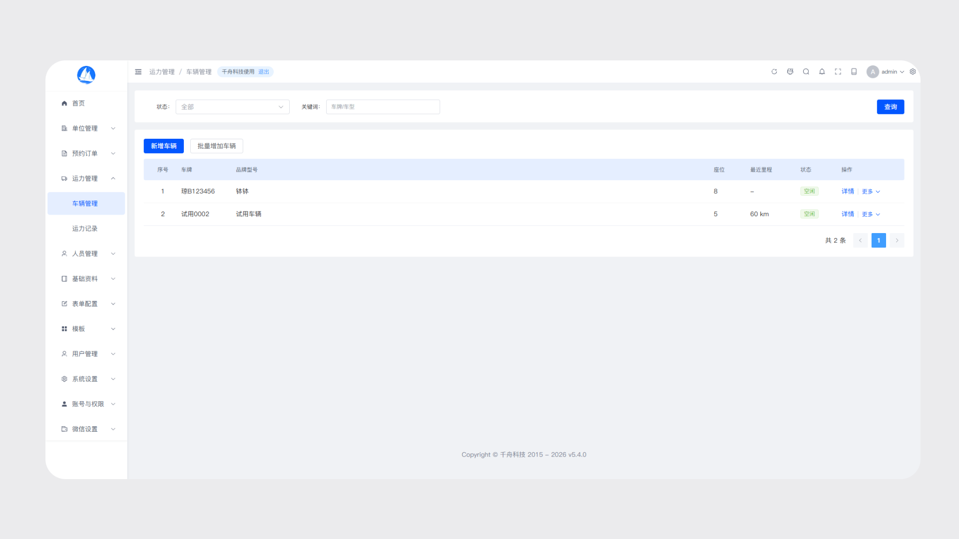Click 运力管理 breadcrumb
This screenshot has width=959, height=539.
point(162,72)
